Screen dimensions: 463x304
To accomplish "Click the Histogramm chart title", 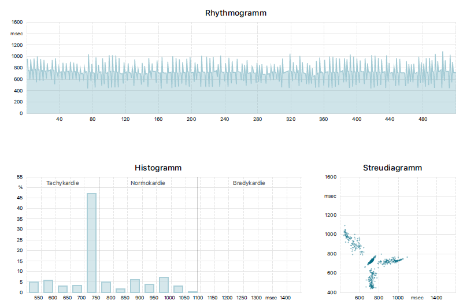I will [158, 168].
